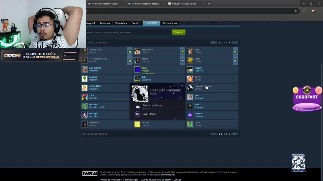Click J Bot's colorful avatar
Image resolution: width=323 pixels, height=181 pixels.
(x=85, y=97)
